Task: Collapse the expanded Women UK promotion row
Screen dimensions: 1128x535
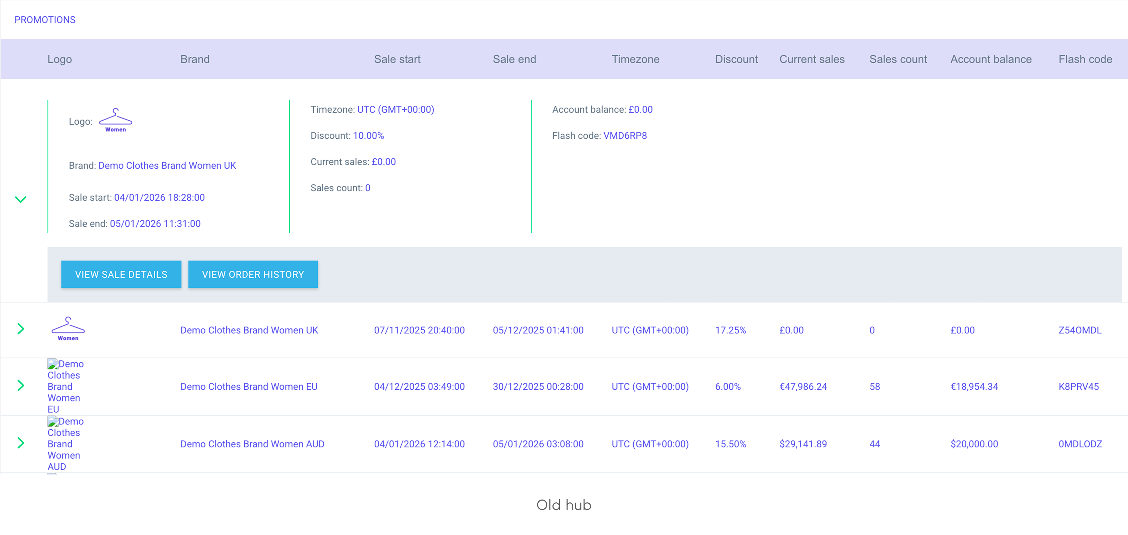Action: coord(21,199)
